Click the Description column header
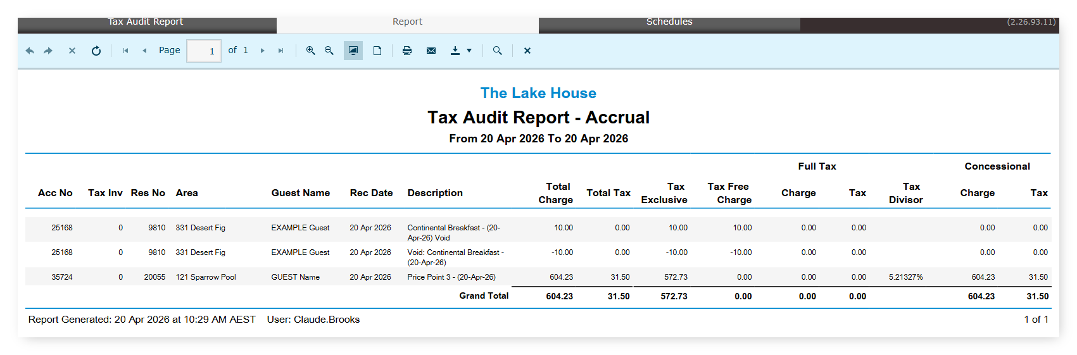 (x=435, y=193)
